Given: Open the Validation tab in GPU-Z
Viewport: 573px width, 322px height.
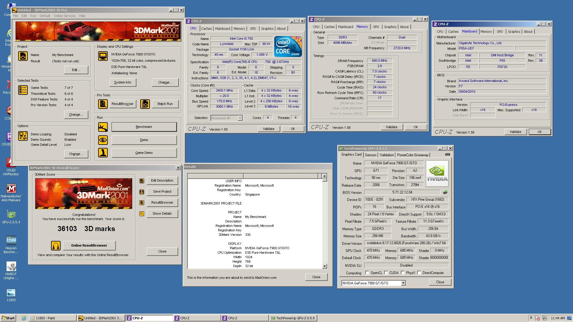Looking at the screenshot, I should tap(386, 155).
